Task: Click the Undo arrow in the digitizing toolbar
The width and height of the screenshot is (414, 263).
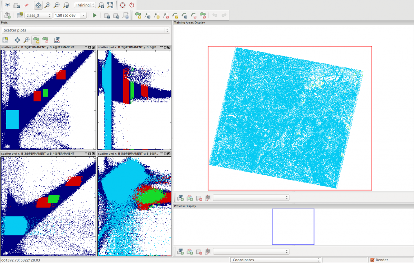Action: tap(215, 15)
